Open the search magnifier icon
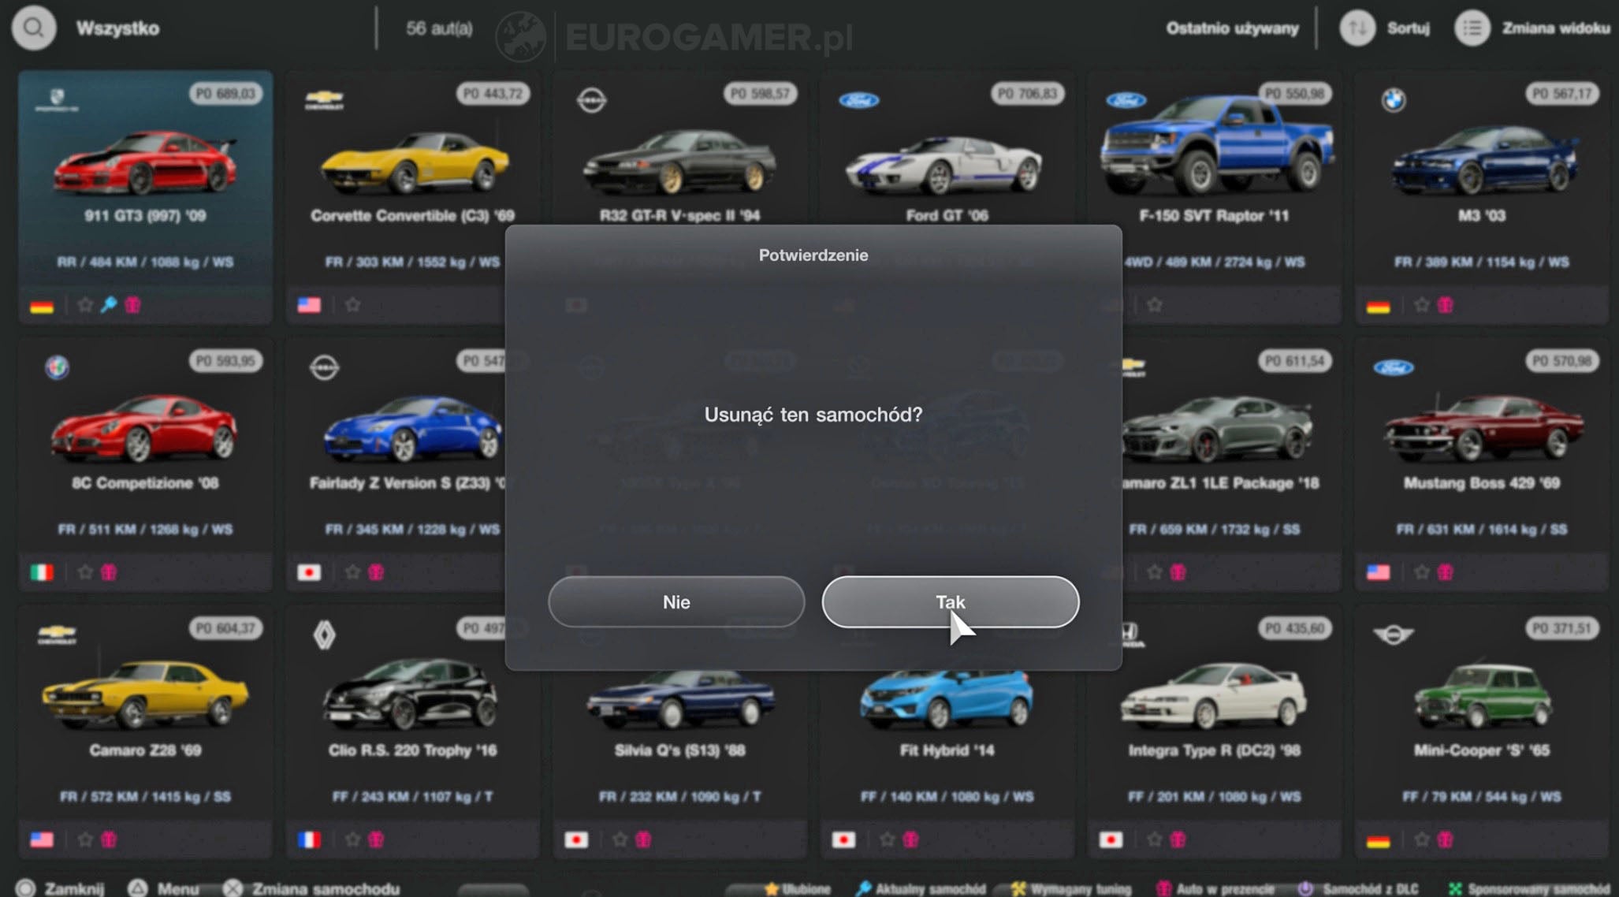This screenshot has width=1619, height=897. tap(34, 28)
